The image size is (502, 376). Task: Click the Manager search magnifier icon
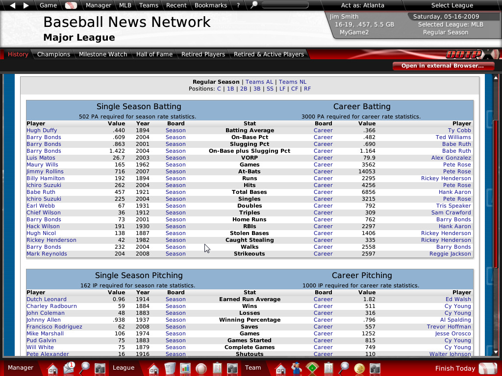(84, 368)
